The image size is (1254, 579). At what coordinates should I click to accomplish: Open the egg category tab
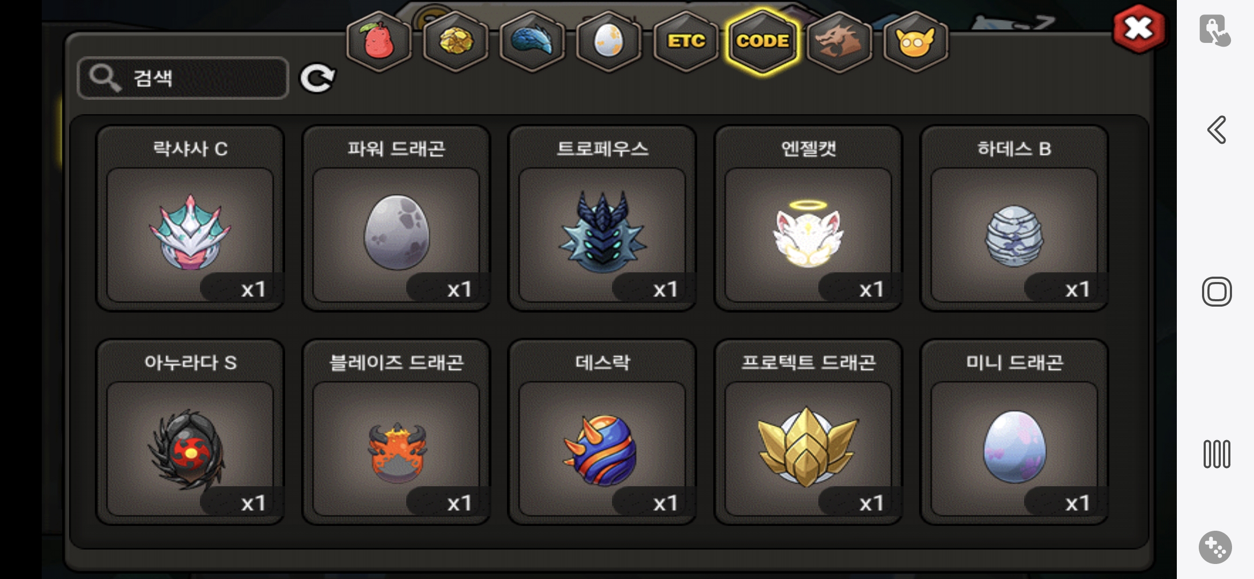(609, 42)
